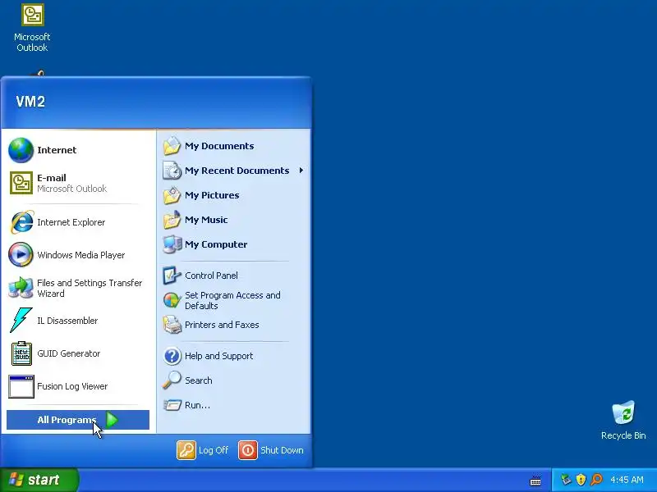
Task: Click the "My Music" text label
Action: (206, 220)
